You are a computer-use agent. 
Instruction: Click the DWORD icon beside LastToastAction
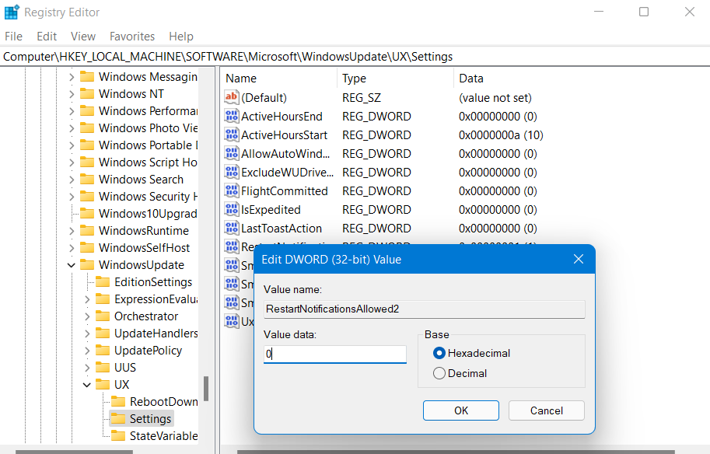[x=232, y=229]
